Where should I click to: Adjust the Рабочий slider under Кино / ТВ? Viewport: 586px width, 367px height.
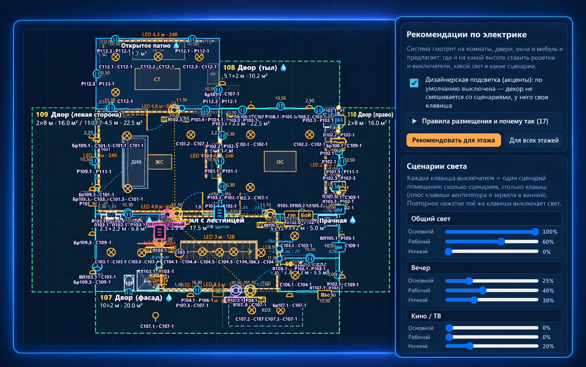click(x=492, y=337)
